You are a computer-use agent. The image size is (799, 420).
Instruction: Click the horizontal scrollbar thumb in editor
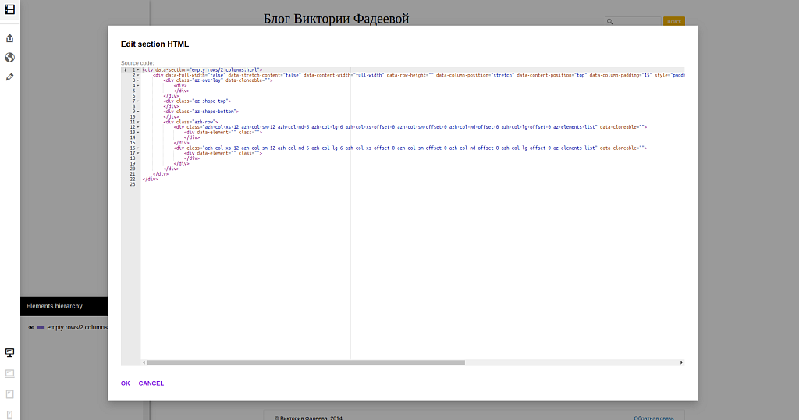pyautogui.click(x=305, y=362)
